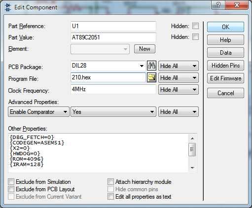
Task: Check Edit all properties as text
Action: pos(110,197)
